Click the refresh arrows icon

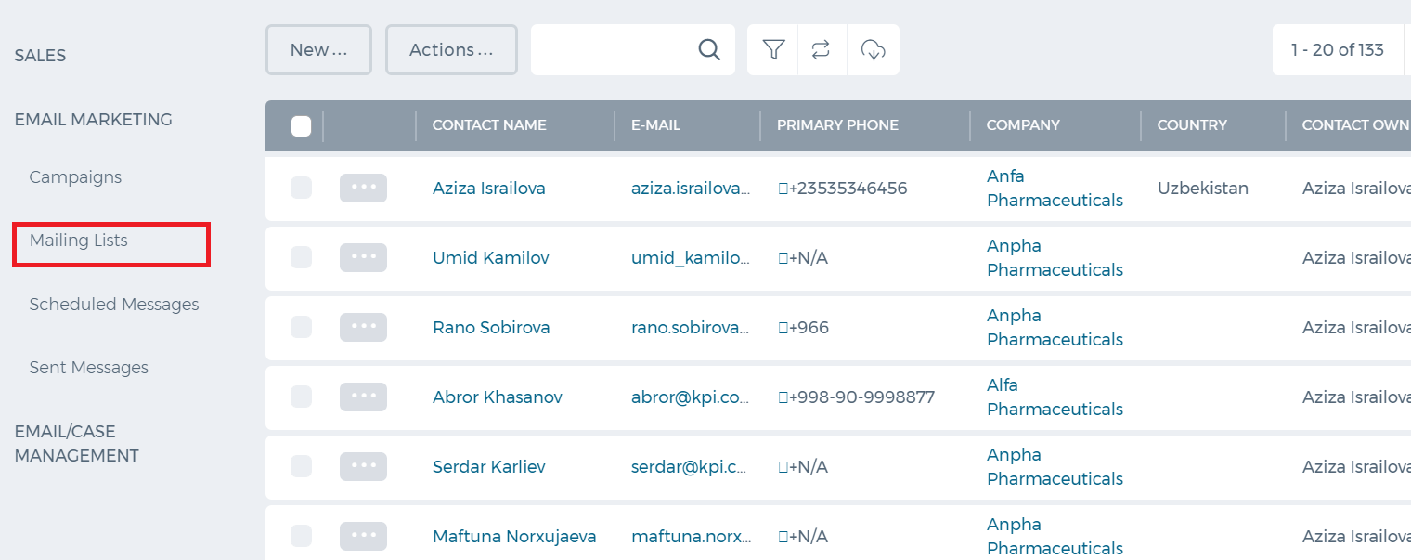(x=821, y=50)
